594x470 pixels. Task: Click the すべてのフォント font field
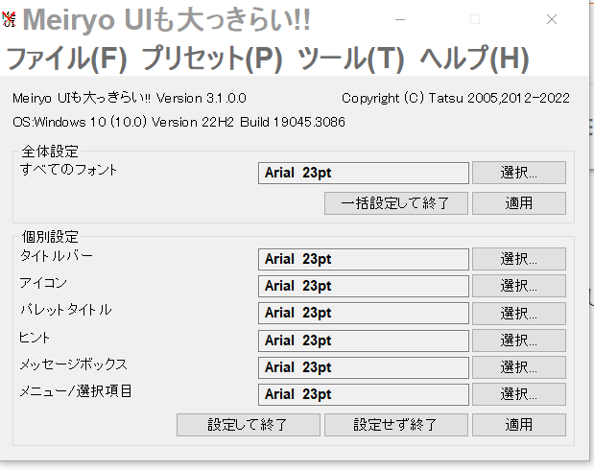(364, 173)
